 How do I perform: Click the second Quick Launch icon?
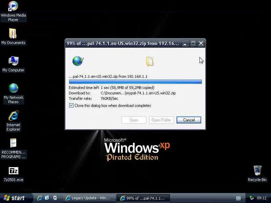pyautogui.click(x=47, y=198)
